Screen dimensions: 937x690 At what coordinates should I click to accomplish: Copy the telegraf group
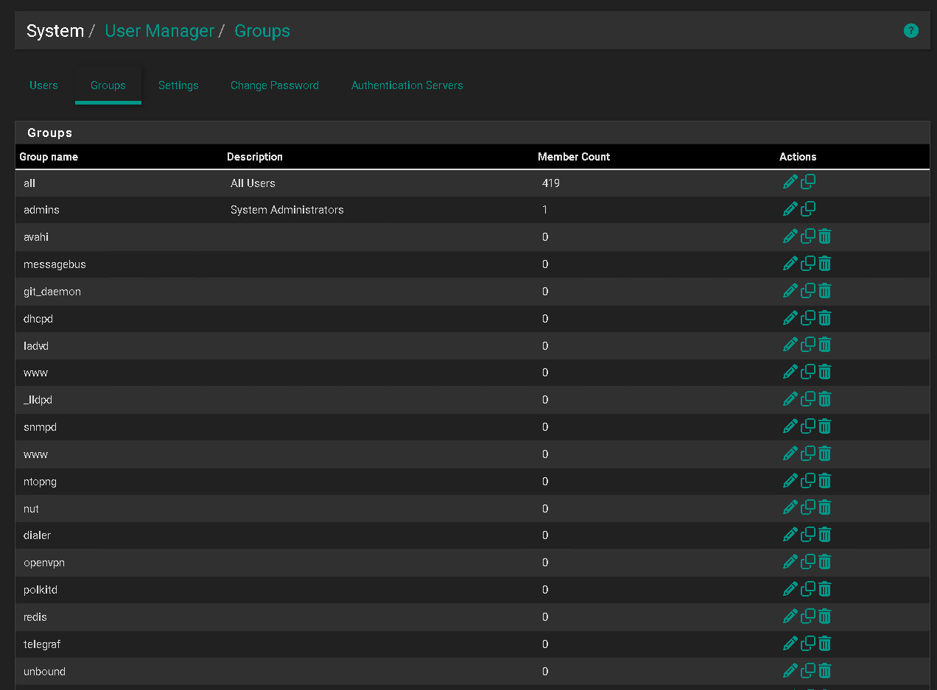coord(808,643)
